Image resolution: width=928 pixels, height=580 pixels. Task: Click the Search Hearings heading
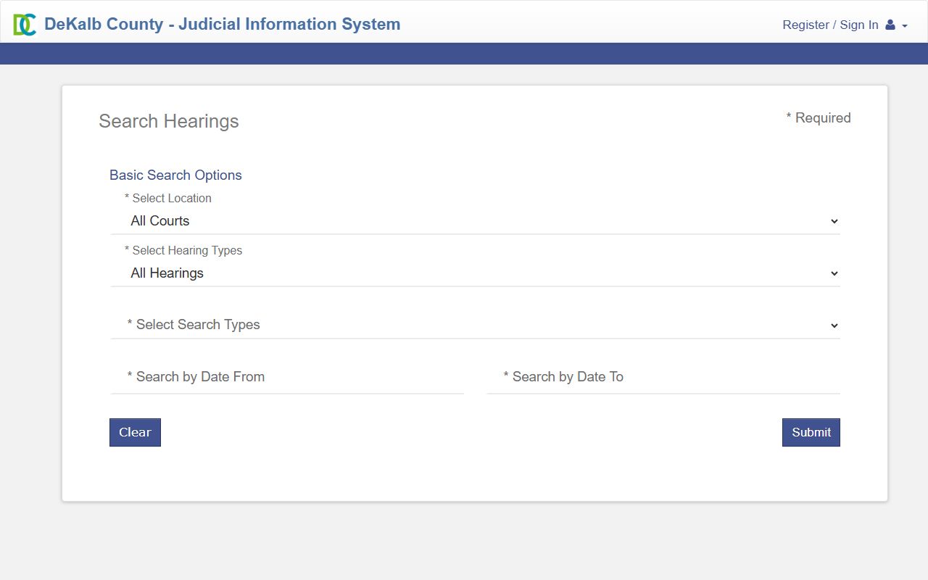coord(169,121)
